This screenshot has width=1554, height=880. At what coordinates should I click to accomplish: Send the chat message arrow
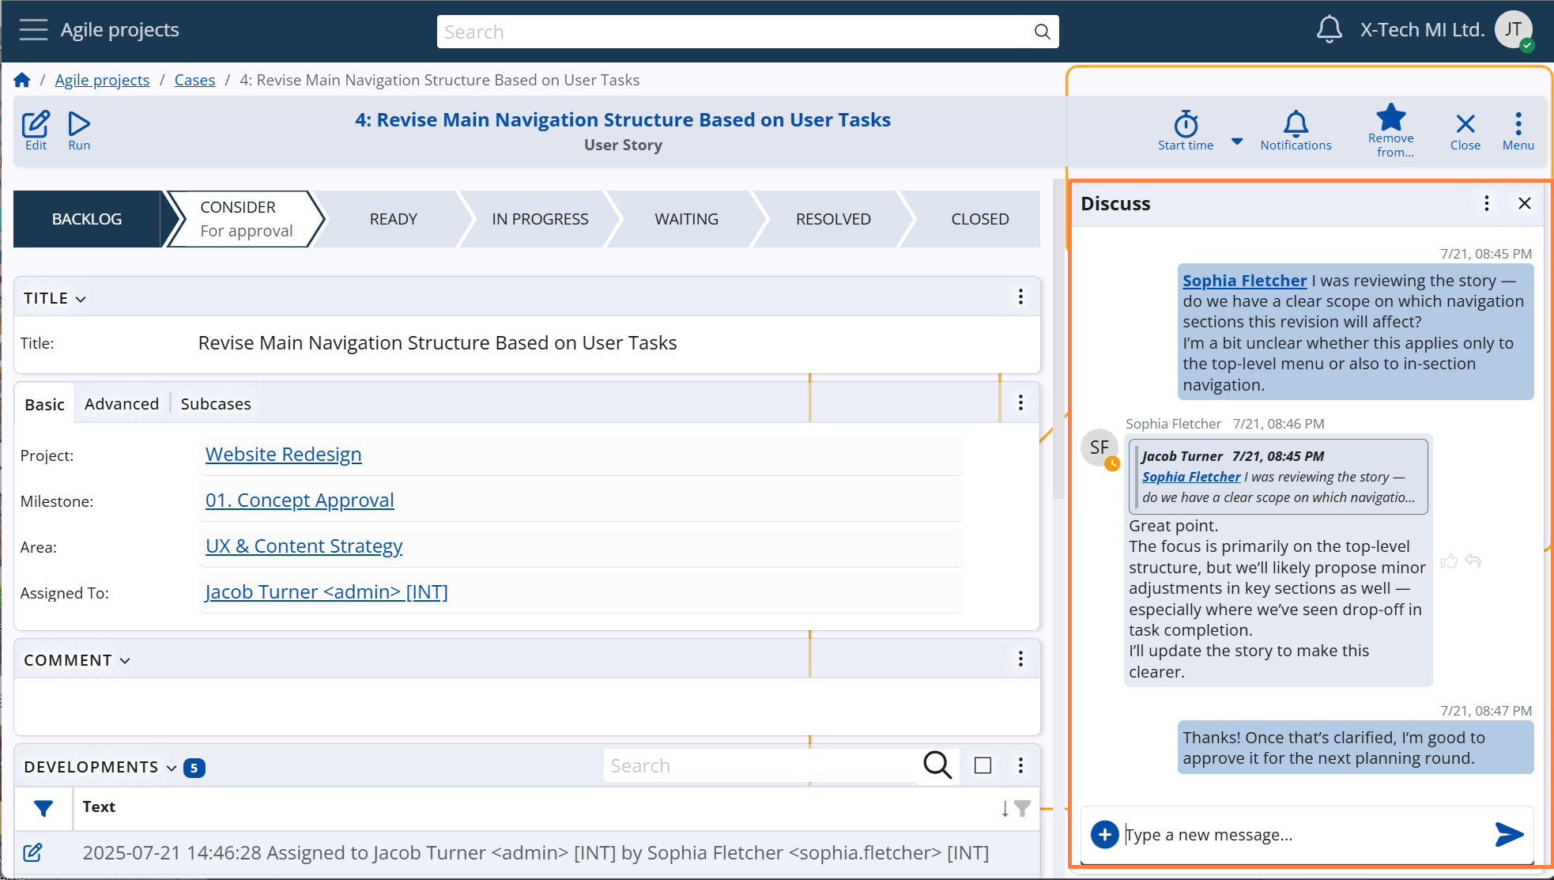[x=1508, y=834]
